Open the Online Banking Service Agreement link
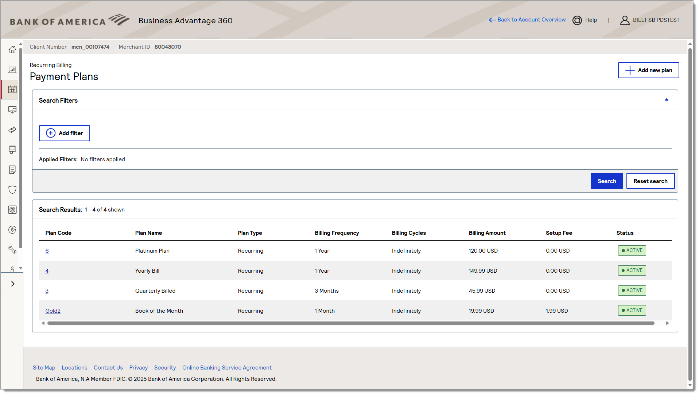This screenshot has height=395, width=699. click(227, 368)
